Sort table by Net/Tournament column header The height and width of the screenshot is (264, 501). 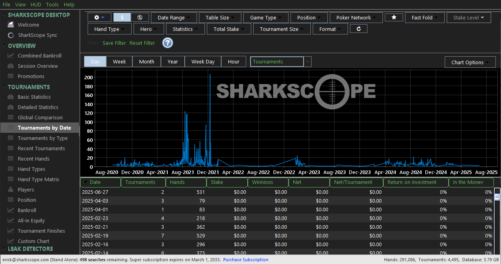356,182
